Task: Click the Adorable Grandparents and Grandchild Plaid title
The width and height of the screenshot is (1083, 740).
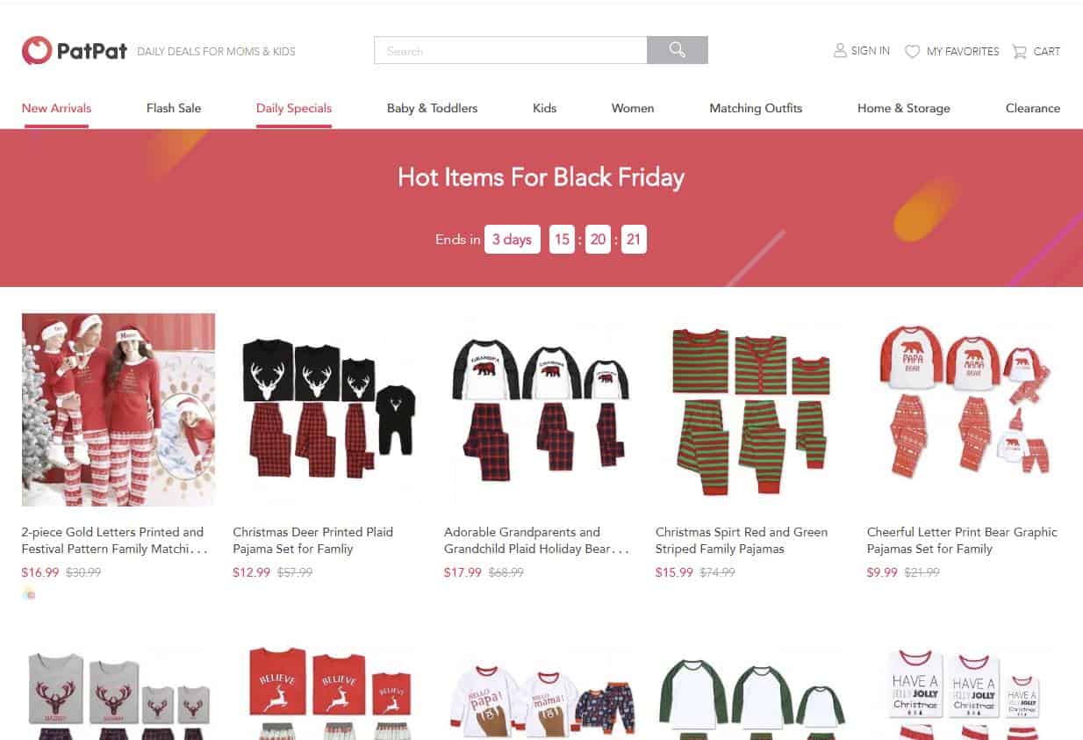Action: 537,540
